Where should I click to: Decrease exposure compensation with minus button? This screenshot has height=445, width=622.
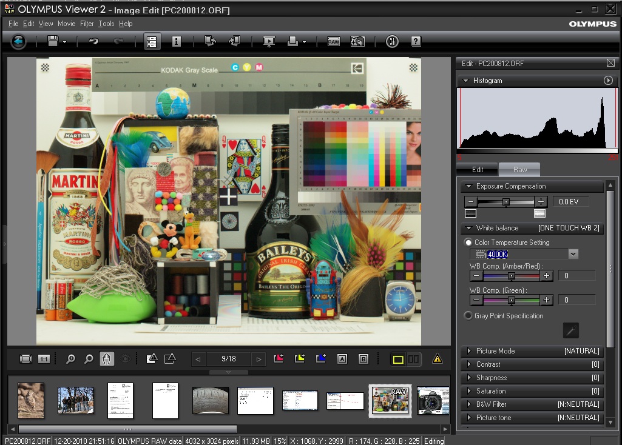tap(471, 202)
